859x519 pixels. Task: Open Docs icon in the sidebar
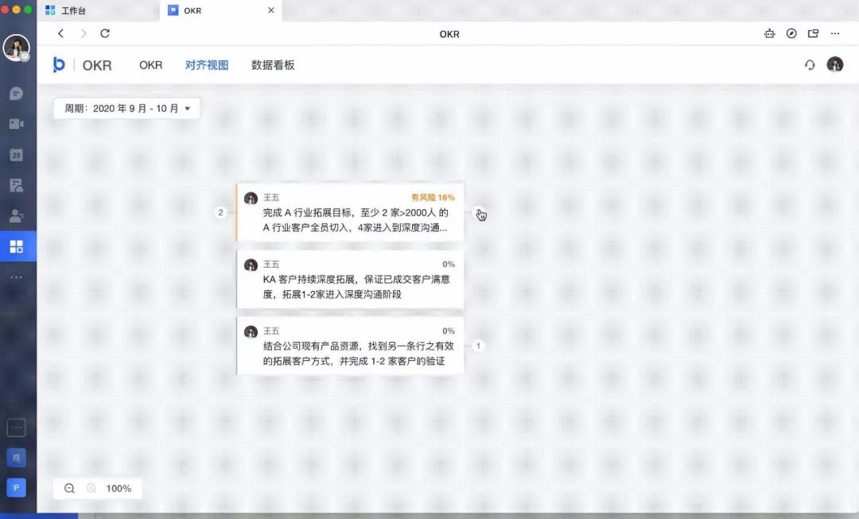pyautogui.click(x=16, y=186)
